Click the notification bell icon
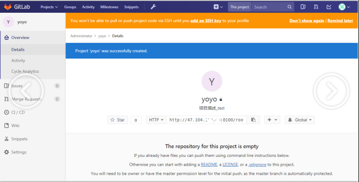The image size is (359, 182). point(290,120)
